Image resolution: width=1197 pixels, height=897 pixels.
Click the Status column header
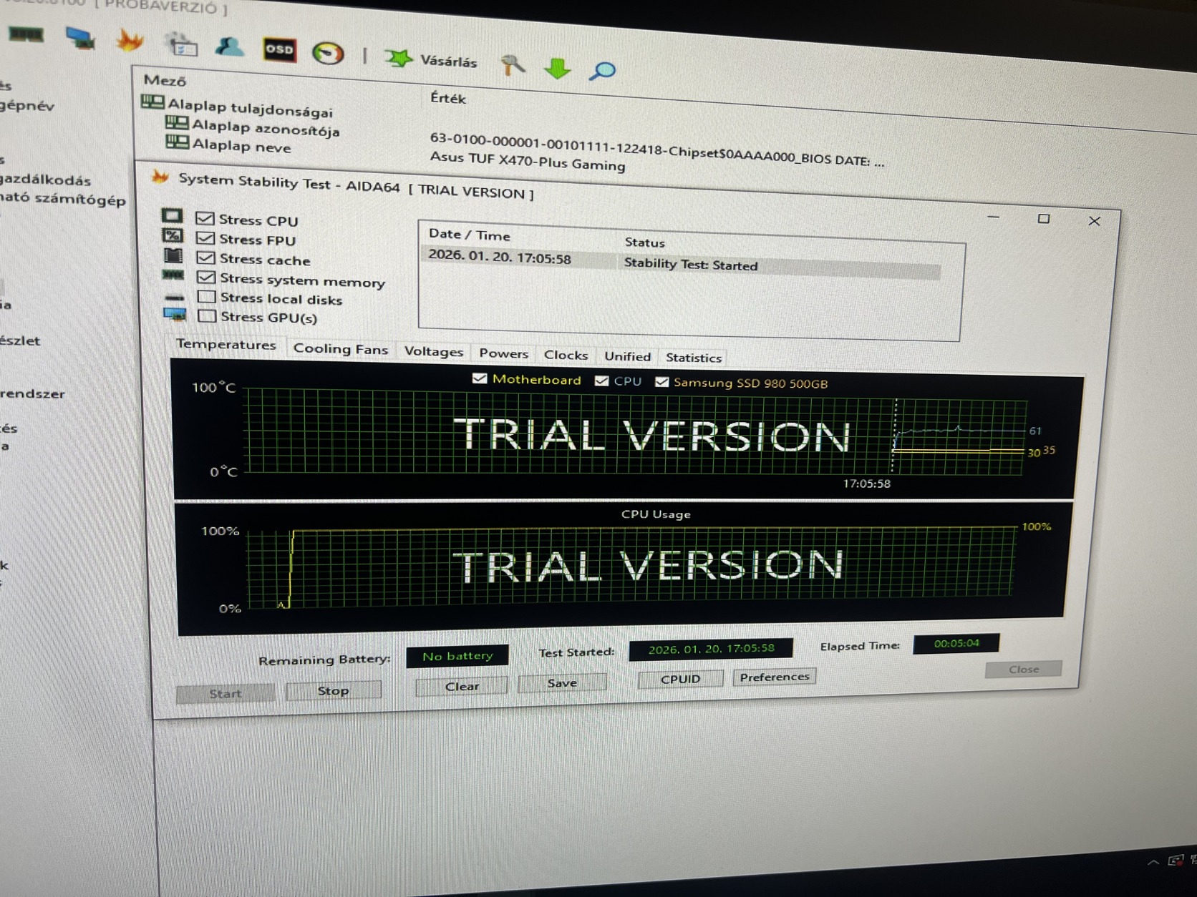[644, 242]
